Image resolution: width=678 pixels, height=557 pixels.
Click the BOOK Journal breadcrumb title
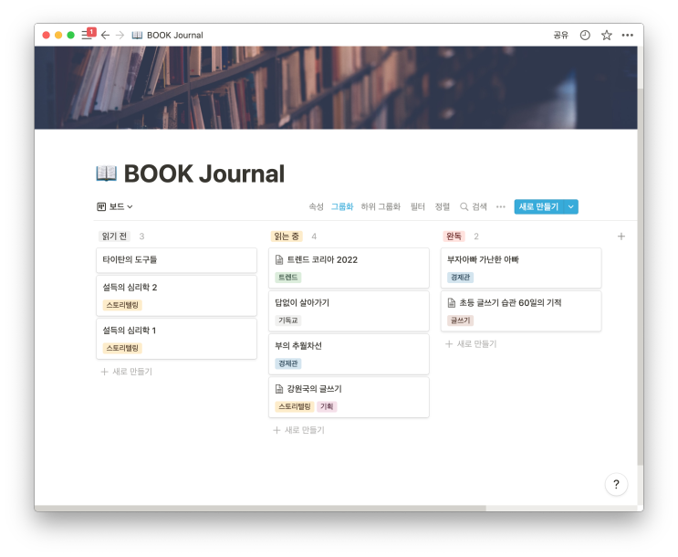(x=174, y=35)
